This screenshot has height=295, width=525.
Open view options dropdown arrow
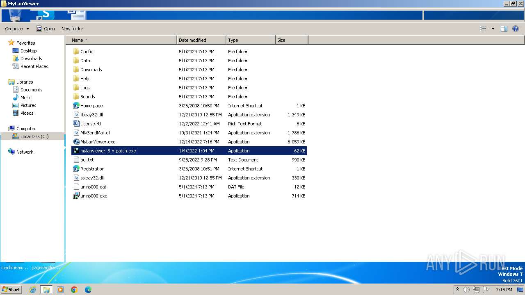(x=493, y=29)
